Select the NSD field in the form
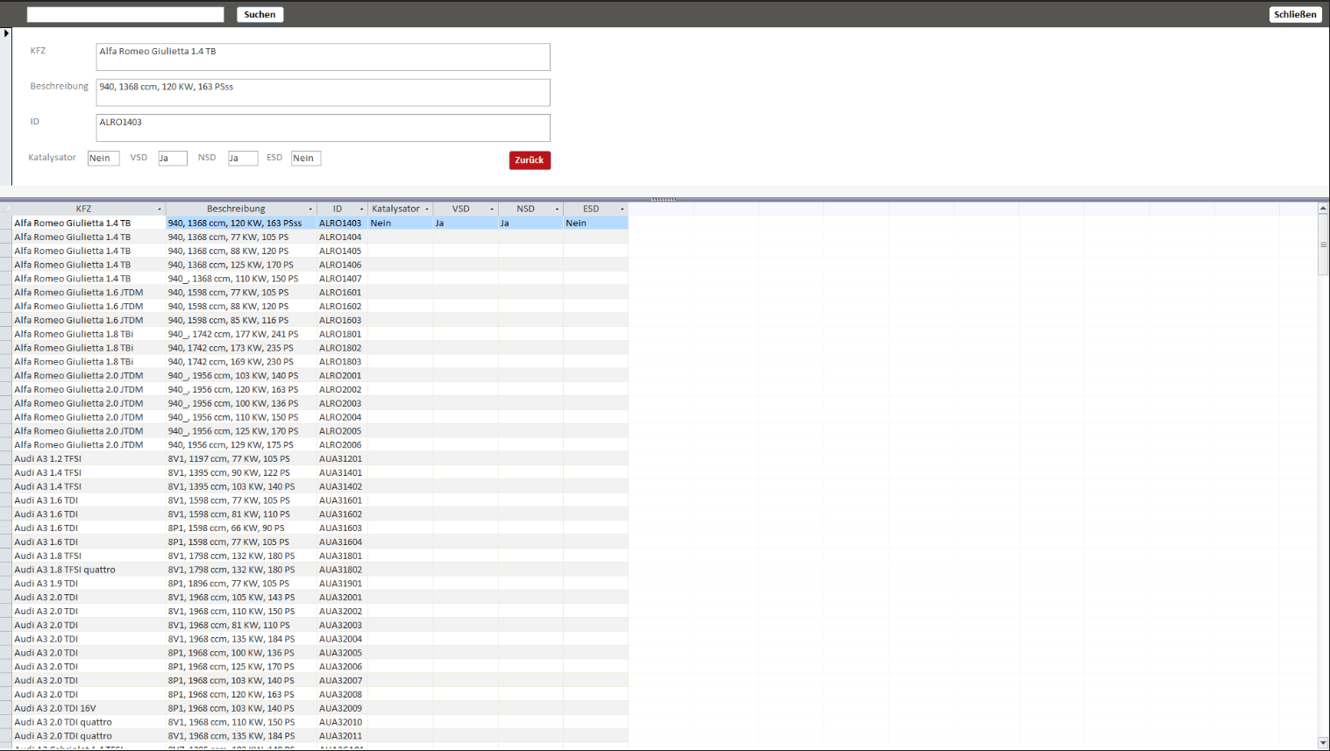The height and width of the screenshot is (751, 1330). click(243, 159)
